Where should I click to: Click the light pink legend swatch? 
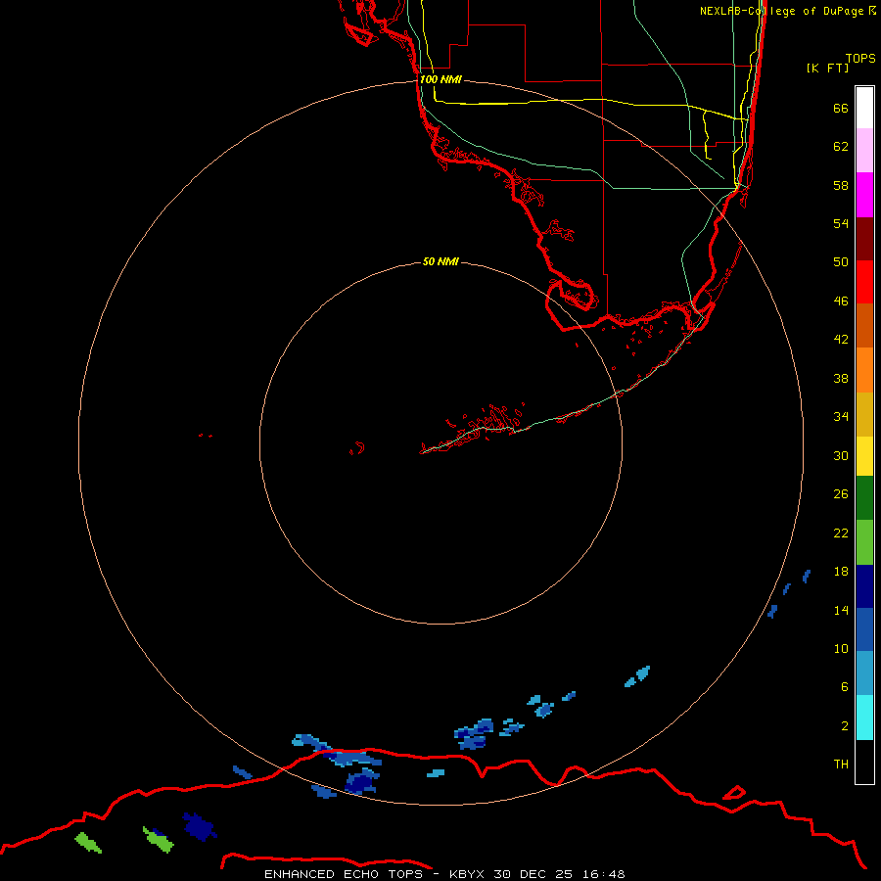click(x=864, y=150)
